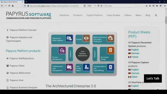Click the Correspondence and Letter Writing icon
Viewport: 167px width, 94px height.
pyautogui.click(x=110, y=67)
